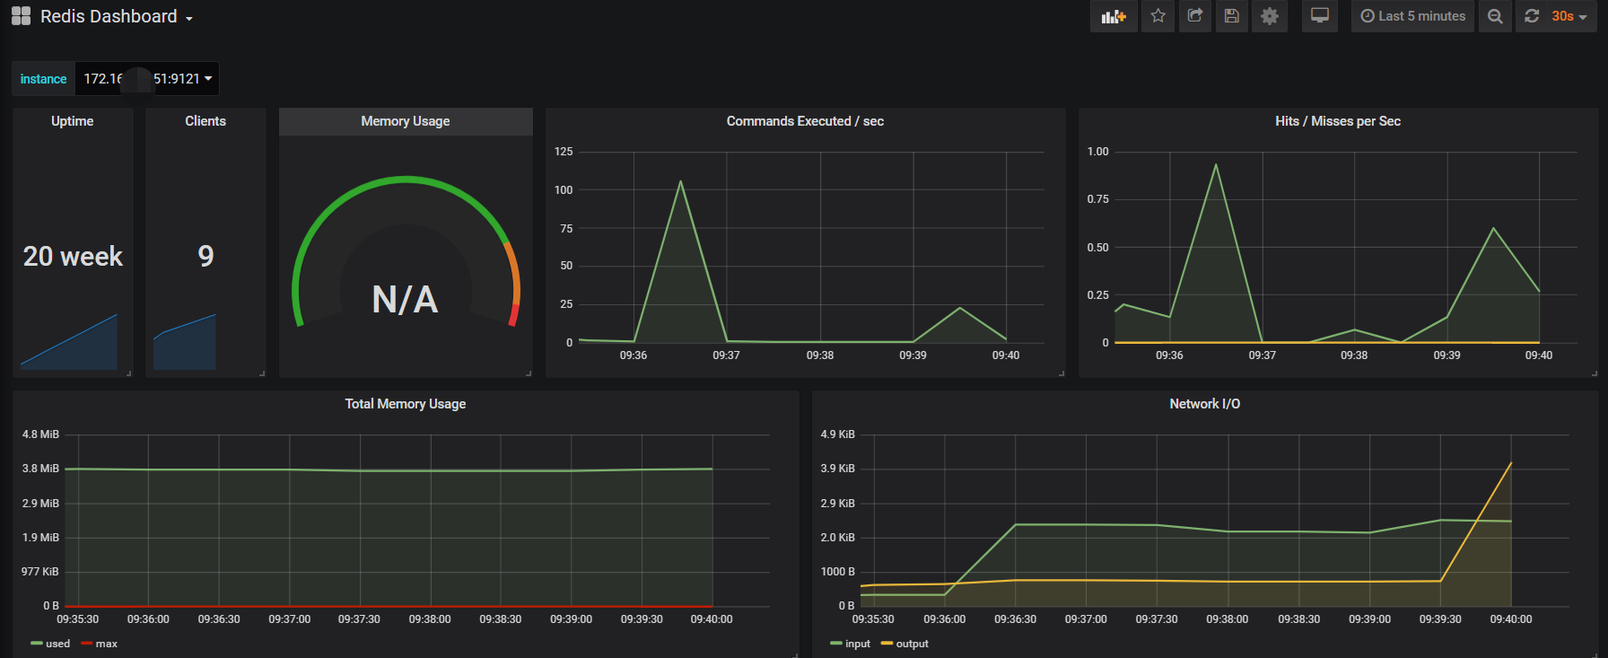Refresh the dashboard now

tap(1532, 16)
